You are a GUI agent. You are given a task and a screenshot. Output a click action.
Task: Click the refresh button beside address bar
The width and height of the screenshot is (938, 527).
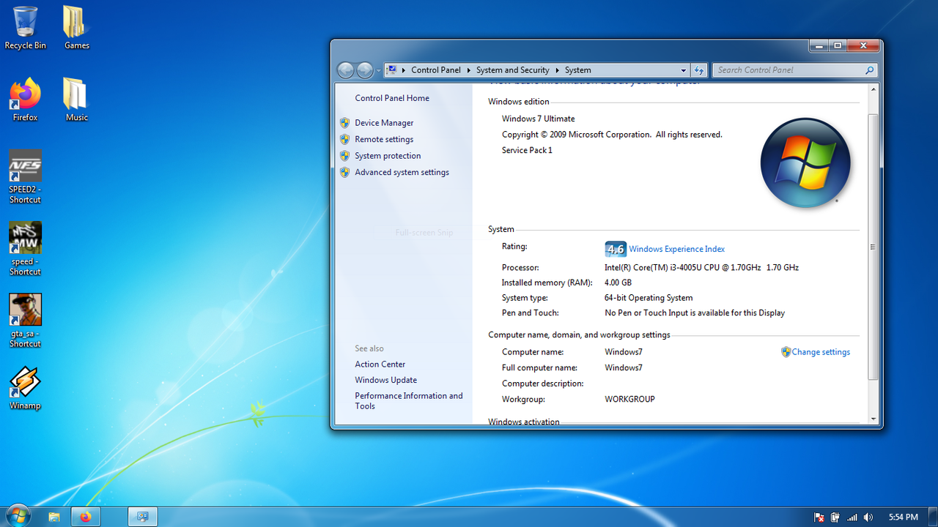(698, 70)
